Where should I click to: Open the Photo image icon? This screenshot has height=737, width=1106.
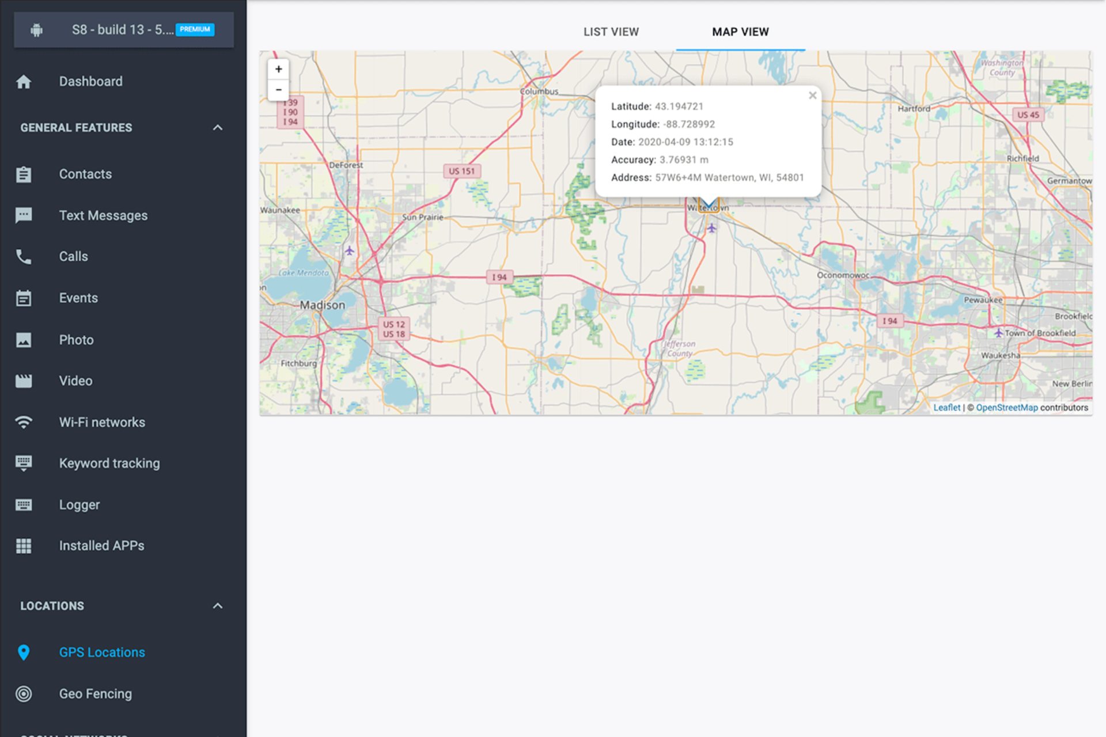pyautogui.click(x=24, y=340)
